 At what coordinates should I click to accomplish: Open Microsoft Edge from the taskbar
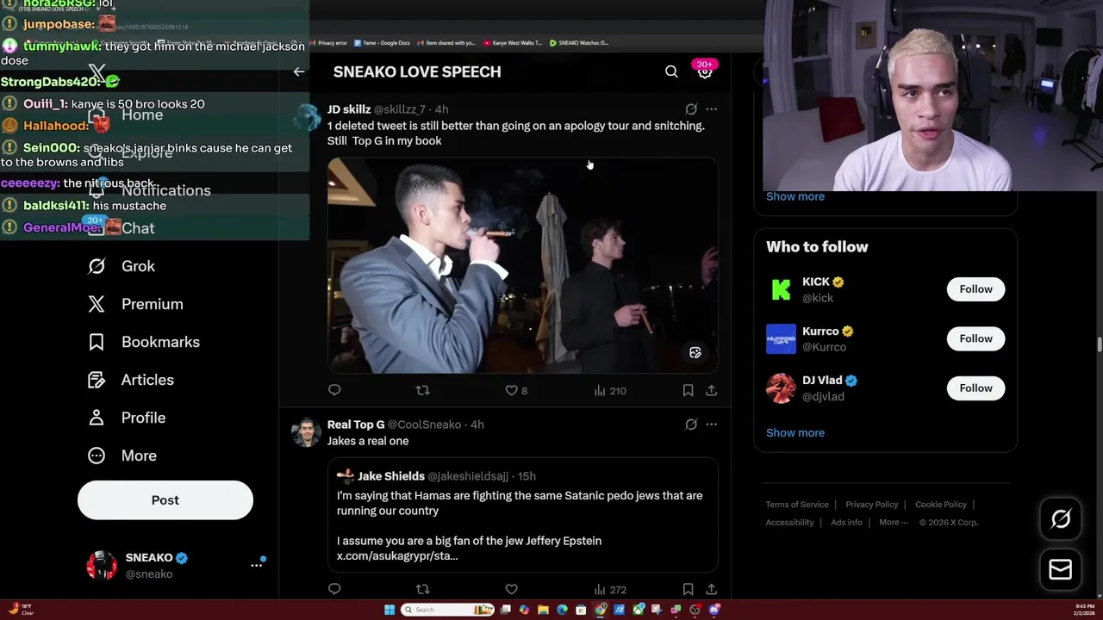562,610
